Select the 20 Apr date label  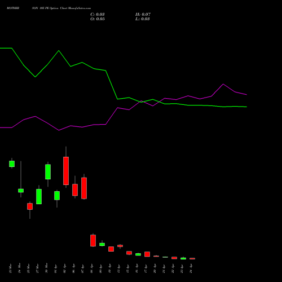[x=155, y=268]
